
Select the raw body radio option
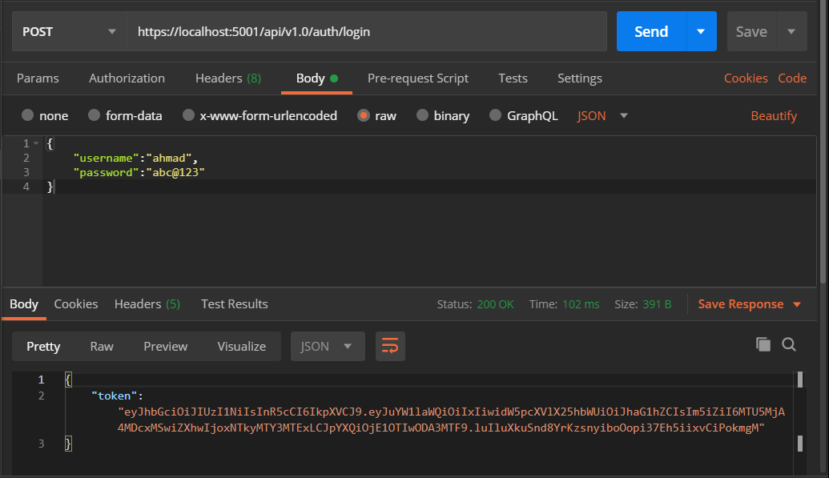pyautogui.click(x=376, y=116)
